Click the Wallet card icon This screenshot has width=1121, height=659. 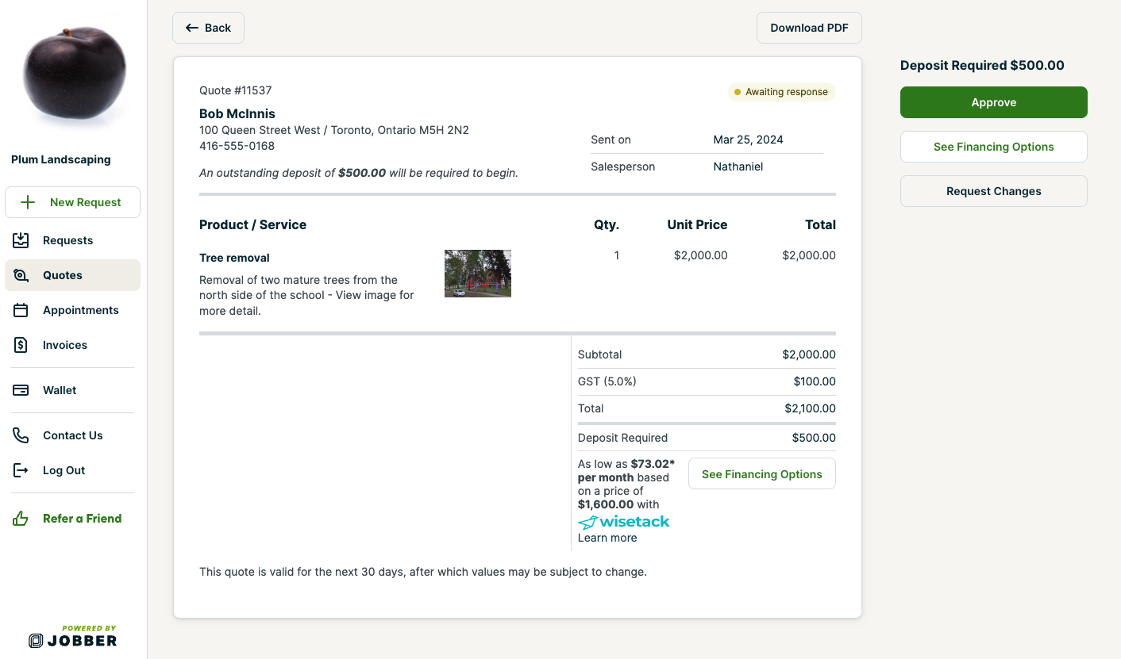[x=21, y=390]
